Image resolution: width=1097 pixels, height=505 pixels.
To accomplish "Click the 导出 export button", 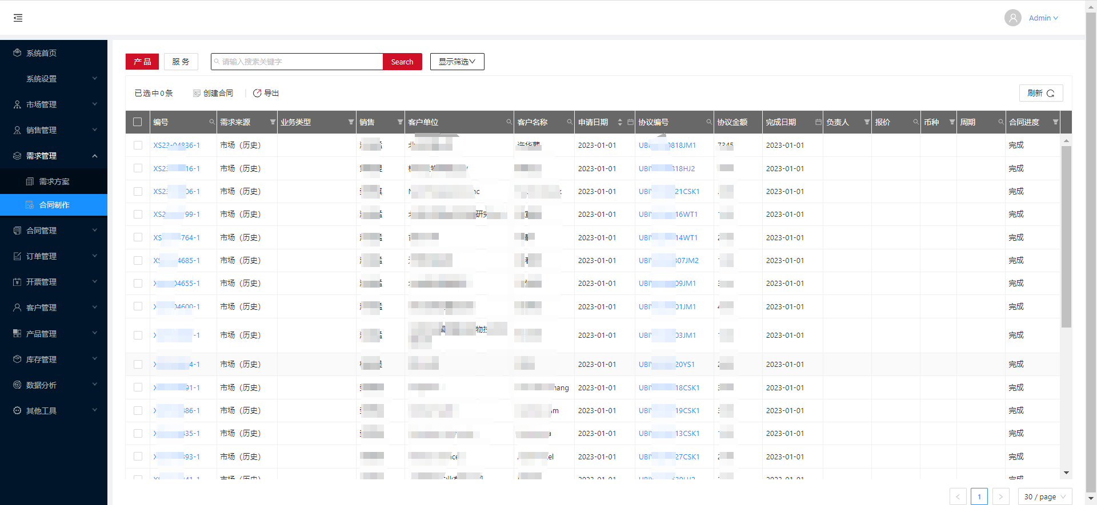I will point(266,93).
